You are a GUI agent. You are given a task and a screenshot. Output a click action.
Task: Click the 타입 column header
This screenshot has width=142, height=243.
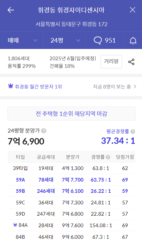click(20, 157)
